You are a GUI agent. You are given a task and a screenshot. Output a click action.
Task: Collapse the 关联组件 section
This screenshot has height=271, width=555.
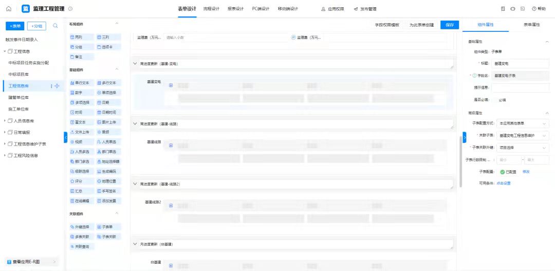click(x=117, y=213)
